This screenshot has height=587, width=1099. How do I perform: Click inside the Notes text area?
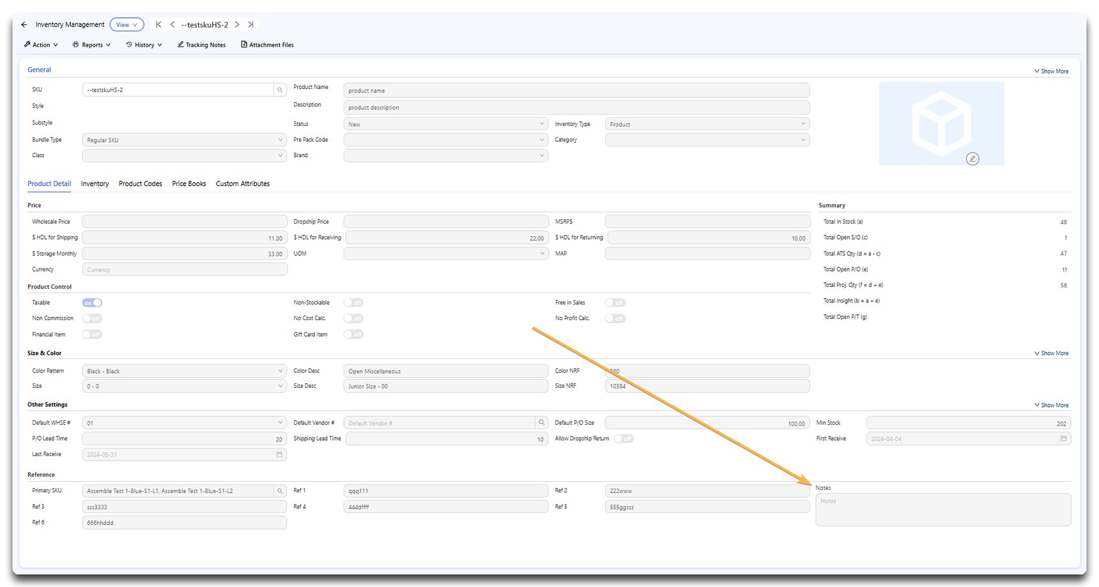coord(942,509)
